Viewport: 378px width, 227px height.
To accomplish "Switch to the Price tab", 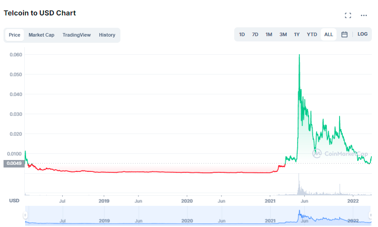I will 15,35.
